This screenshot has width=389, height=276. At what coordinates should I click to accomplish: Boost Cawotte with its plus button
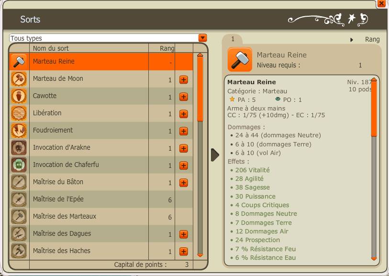coord(184,97)
